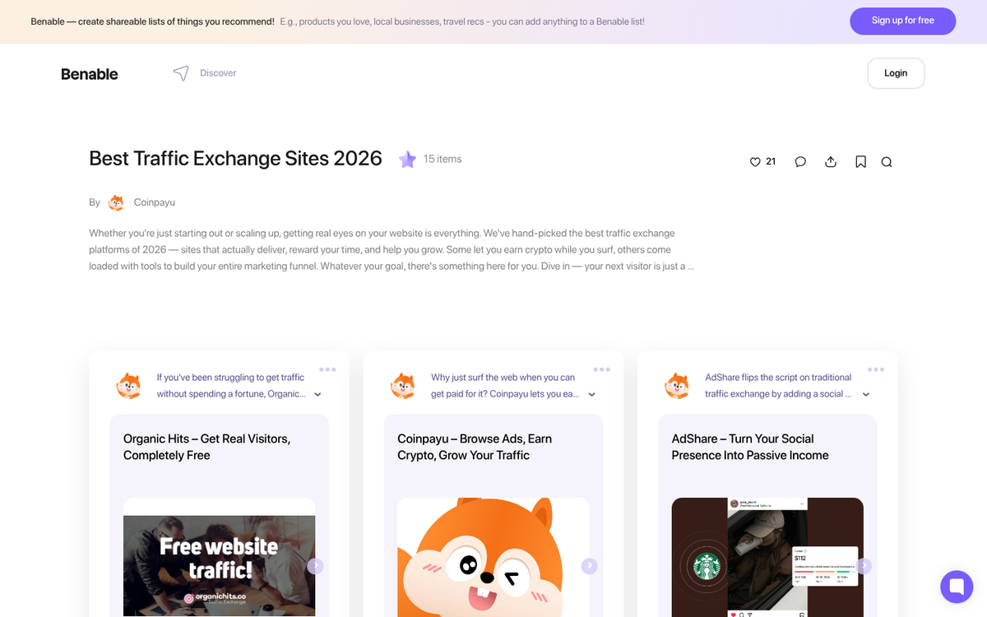Advance Coinpayu card image carousel

(x=589, y=566)
